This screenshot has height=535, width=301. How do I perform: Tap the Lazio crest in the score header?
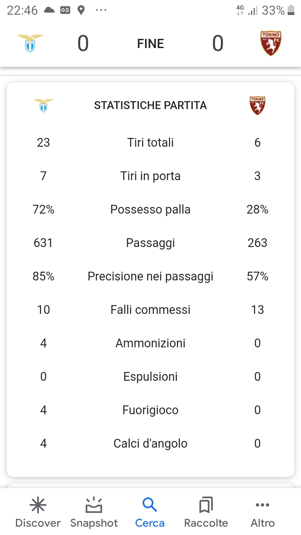click(x=30, y=43)
